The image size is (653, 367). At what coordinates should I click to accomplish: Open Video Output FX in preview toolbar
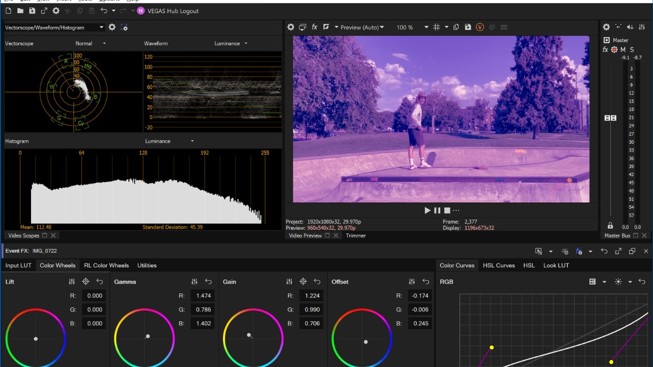pos(315,27)
